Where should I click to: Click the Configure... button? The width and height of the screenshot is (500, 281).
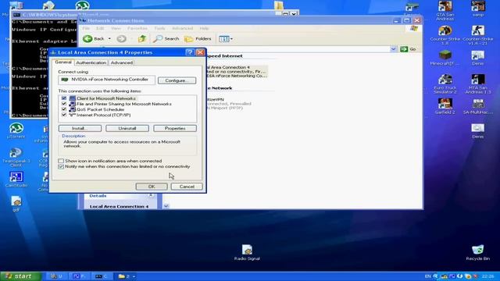click(x=177, y=80)
